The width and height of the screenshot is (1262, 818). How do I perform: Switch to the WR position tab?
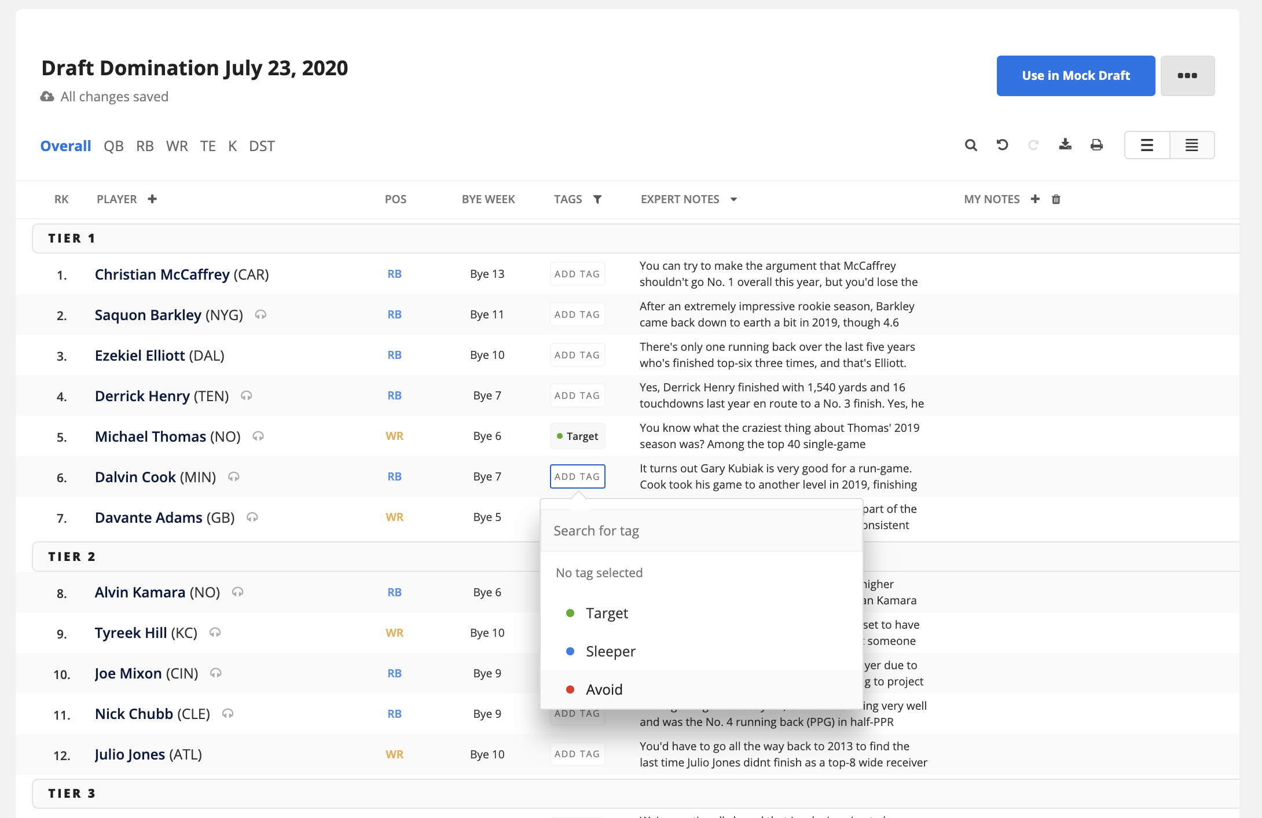(x=175, y=145)
